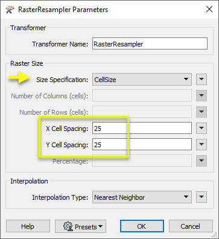219x239 pixels.
Task: Click the gear icon on Presets button
Action: pos(68,226)
